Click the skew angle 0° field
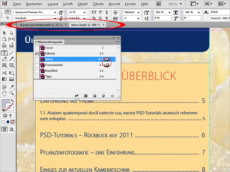Viewport: 230px width, 172px height. pos(192,18)
